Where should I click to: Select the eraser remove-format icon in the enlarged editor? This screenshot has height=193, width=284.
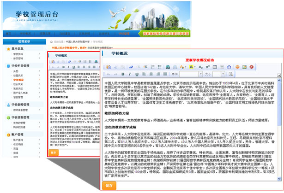click(131, 67)
